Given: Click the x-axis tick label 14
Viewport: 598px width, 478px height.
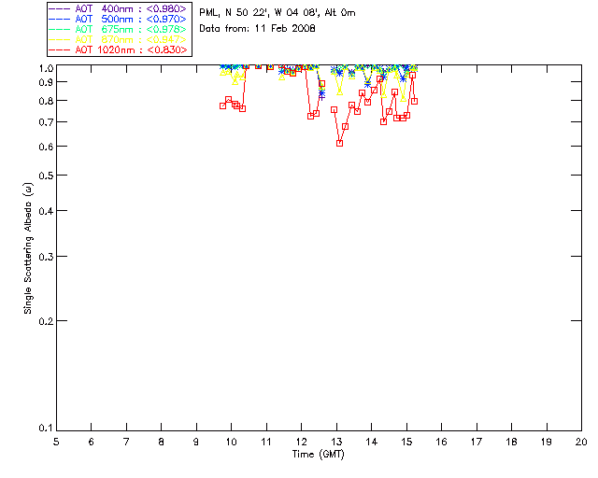Looking at the screenshot, I should click(372, 442).
